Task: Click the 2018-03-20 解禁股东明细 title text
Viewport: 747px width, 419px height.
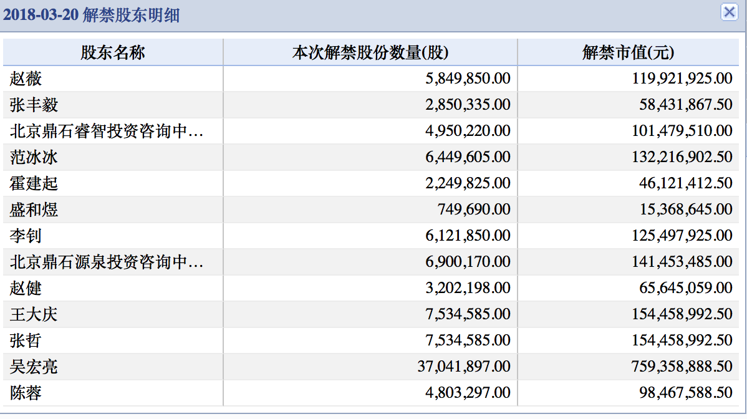Action: [92, 15]
